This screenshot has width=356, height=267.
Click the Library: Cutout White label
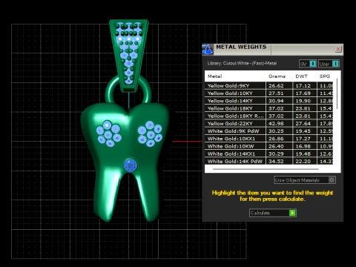click(x=242, y=63)
